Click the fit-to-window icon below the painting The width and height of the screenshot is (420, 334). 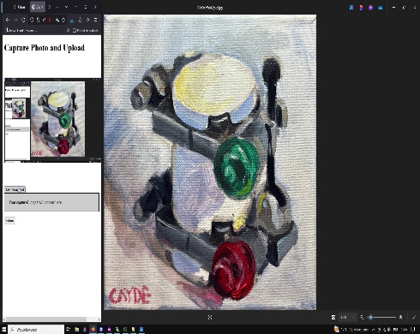tap(210, 317)
